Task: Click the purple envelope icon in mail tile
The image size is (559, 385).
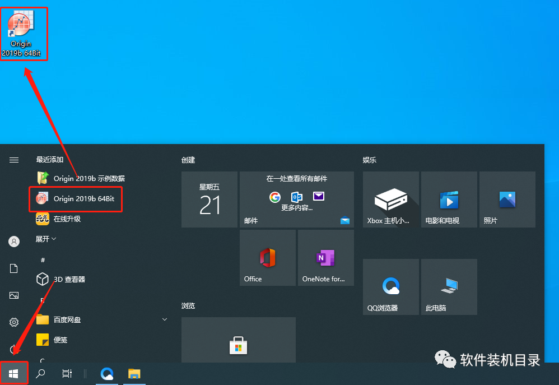Action: click(319, 196)
